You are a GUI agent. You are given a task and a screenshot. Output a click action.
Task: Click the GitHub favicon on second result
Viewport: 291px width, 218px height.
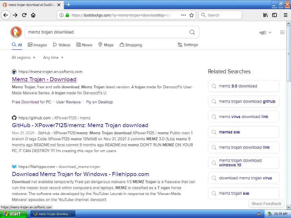(x=14, y=118)
